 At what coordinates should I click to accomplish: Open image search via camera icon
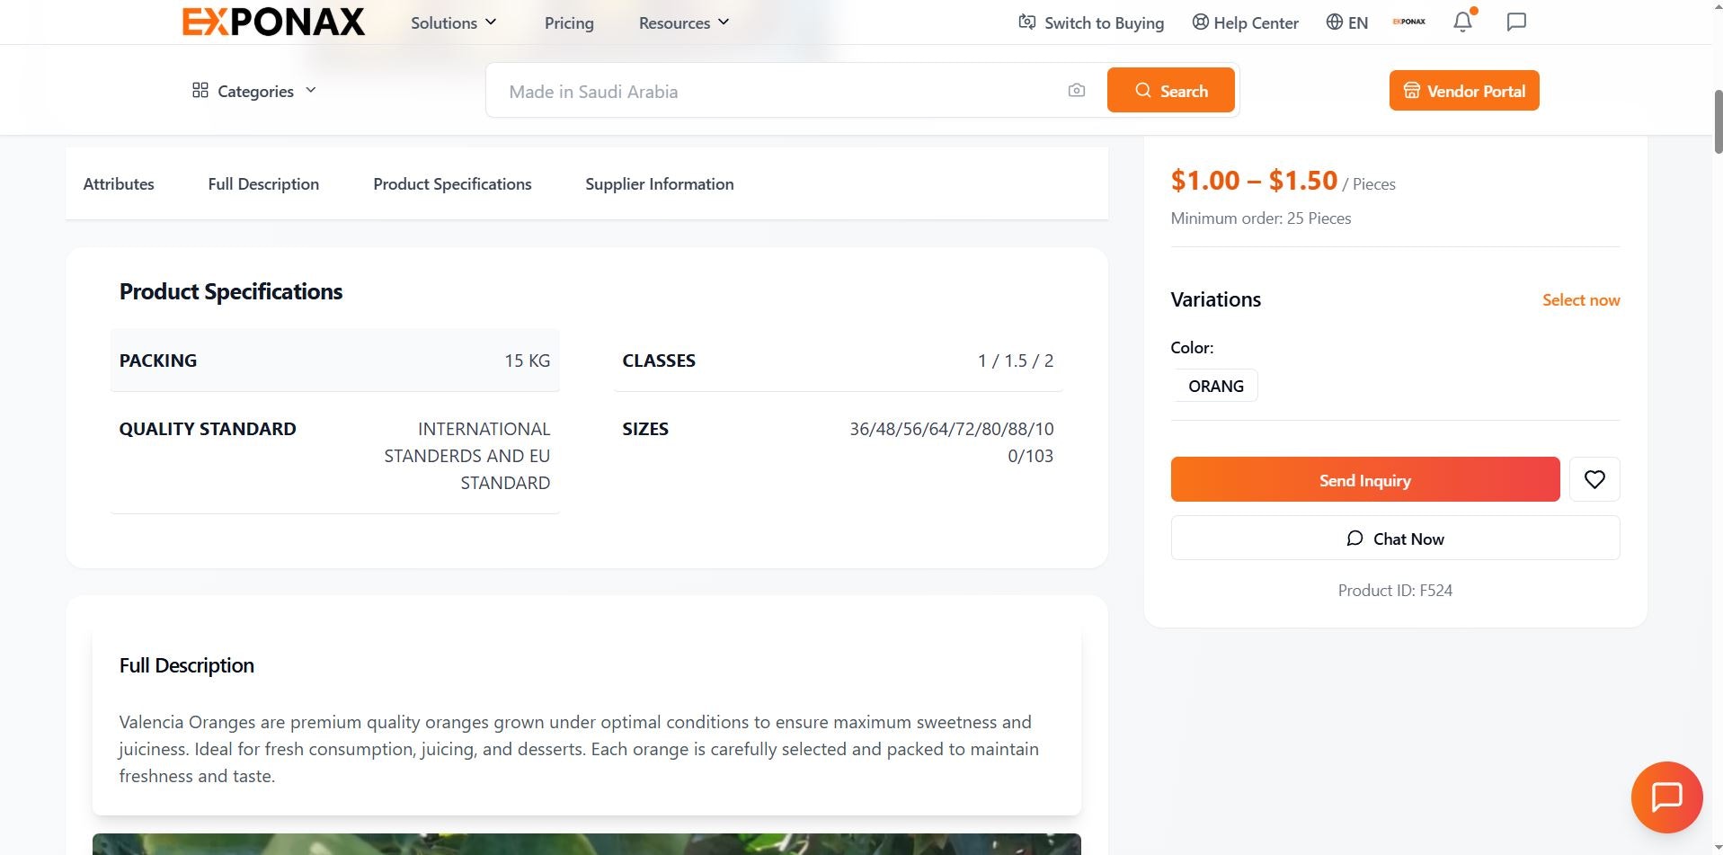[1076, 90]
